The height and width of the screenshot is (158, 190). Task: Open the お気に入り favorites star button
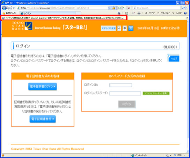(9, 13)
